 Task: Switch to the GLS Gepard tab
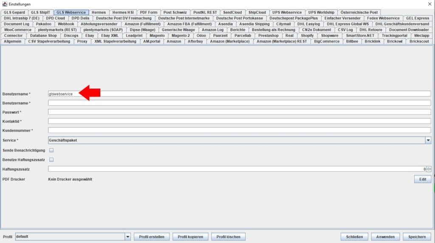14,12
